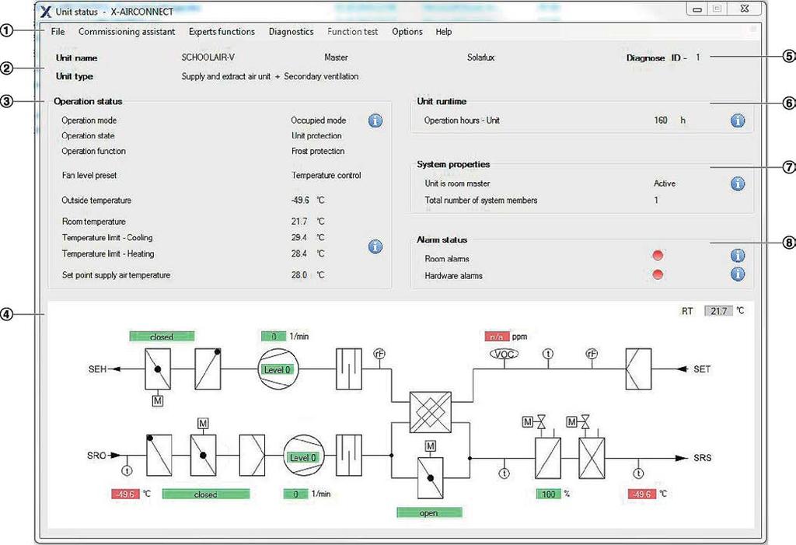Click the info icon beside Temperature limit - Heating
This screenshot has width=796, height=545.
tap(375, 247)
